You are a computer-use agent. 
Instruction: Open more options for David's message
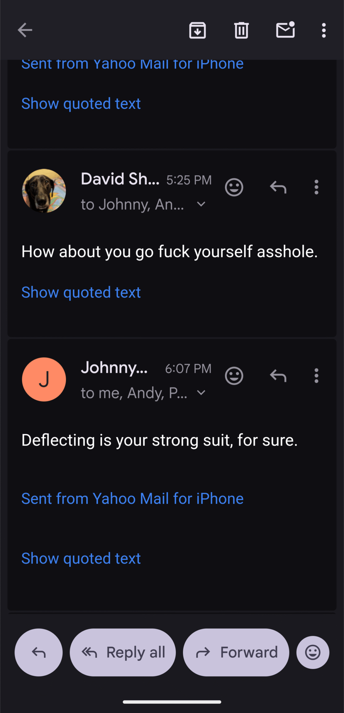click(x=316, y=187)
